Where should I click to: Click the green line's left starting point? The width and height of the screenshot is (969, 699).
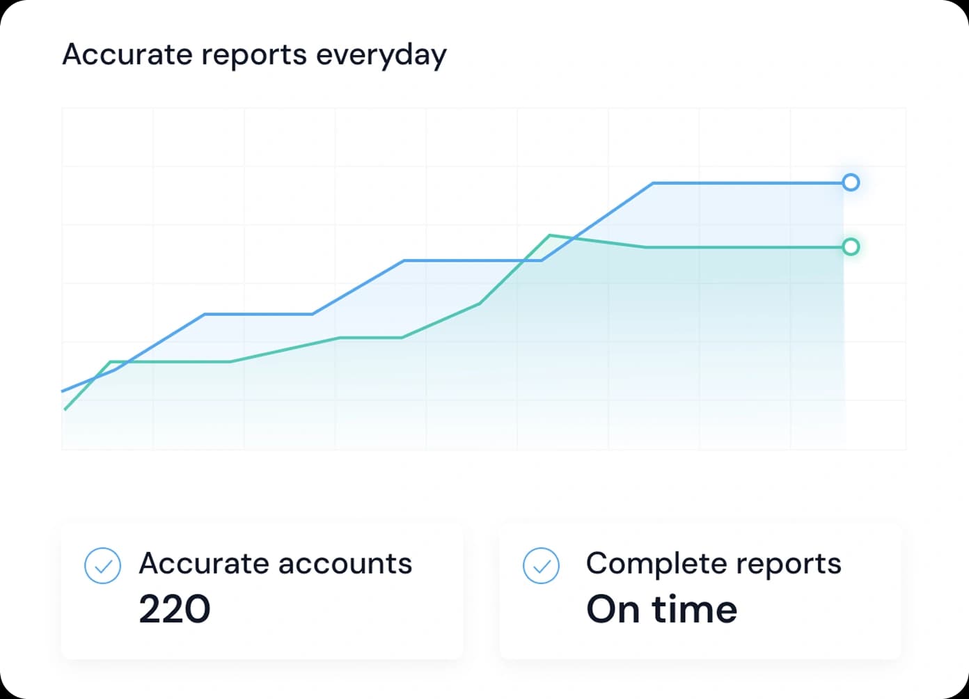point(65,409)
